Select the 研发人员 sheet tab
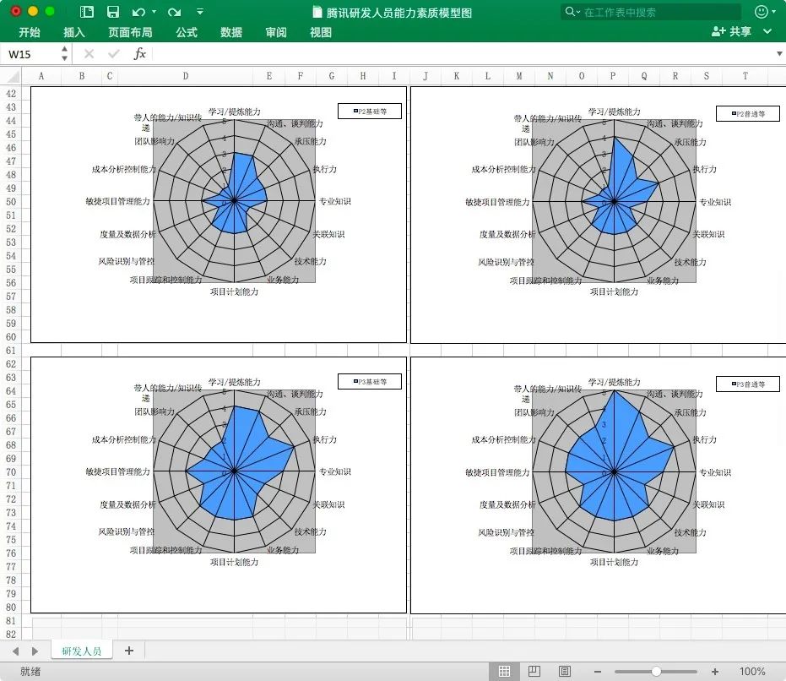The height and width of the screenshot is (681, 786). point(81,651)
